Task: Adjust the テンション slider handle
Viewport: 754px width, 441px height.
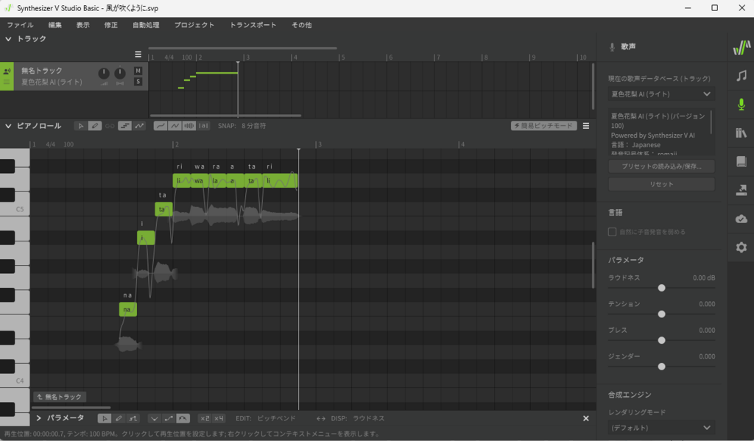Action: click(x=661, y=314)
